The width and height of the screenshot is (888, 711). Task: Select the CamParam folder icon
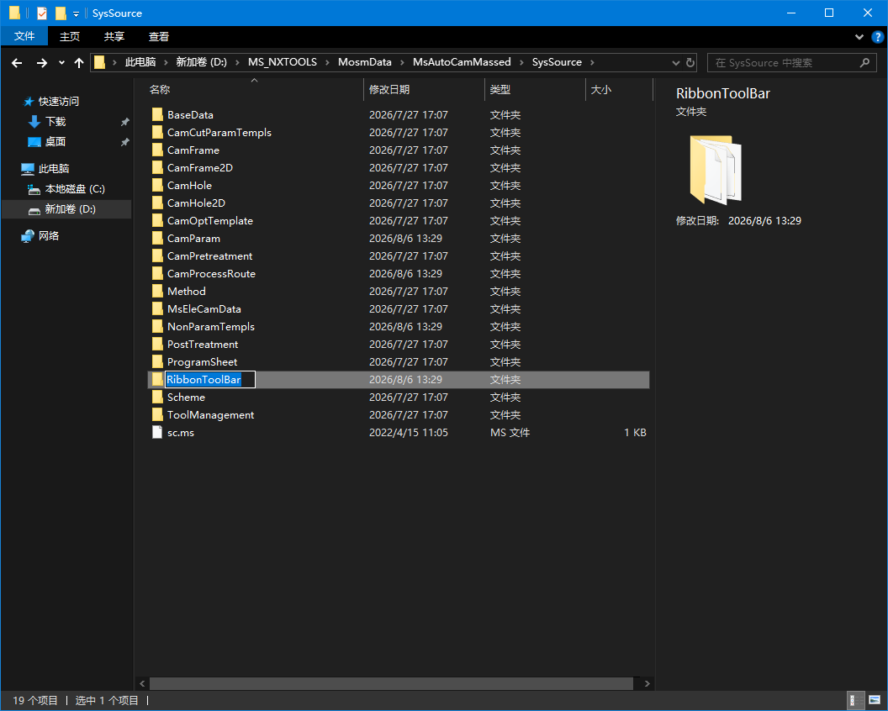pos(157,239)
